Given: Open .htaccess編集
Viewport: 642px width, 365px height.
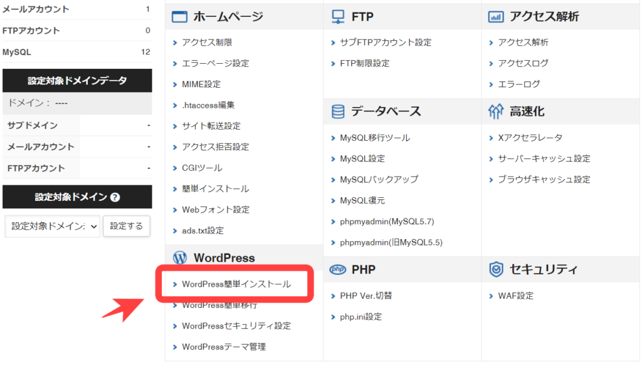Looking at the screenshot, I should pos(208,105).
